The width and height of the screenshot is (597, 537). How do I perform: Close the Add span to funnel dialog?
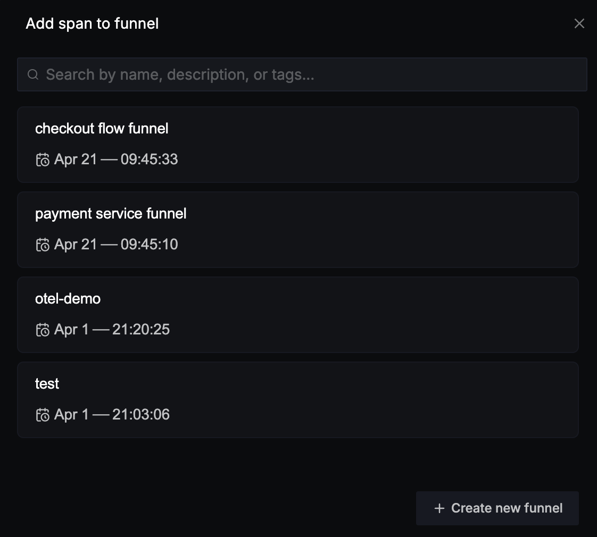579,23
